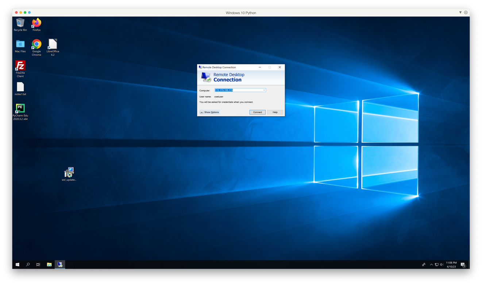Click the Connect button
The height and width of the screenshot is (285, 482).
tap(258, 112)
